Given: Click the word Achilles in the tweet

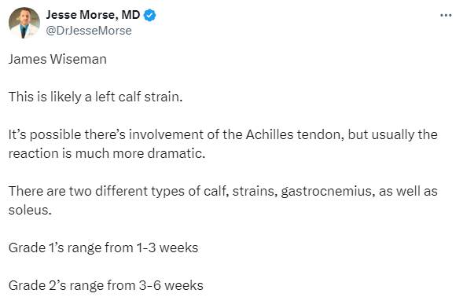Looking at the screenshot, I should 270,134.
